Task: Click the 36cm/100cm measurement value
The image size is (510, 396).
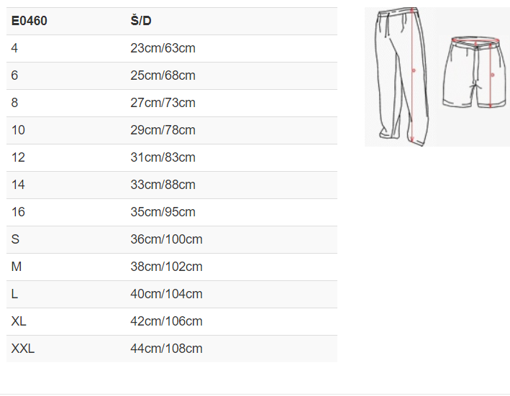Action: [x=166, y=239]
